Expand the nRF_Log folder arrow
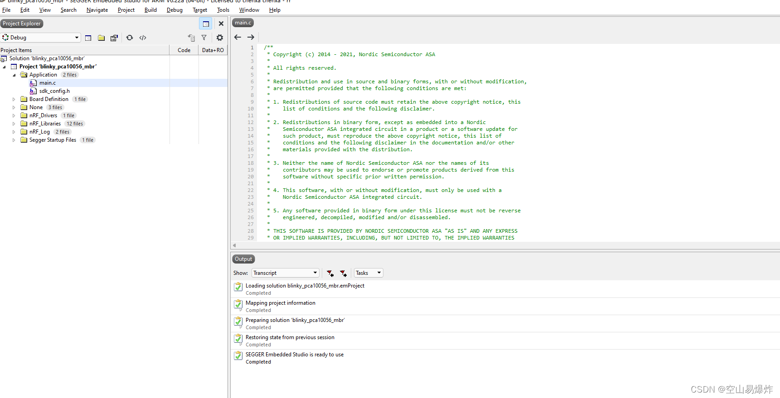This screenshot has width=780, height=398. [14, 132]
